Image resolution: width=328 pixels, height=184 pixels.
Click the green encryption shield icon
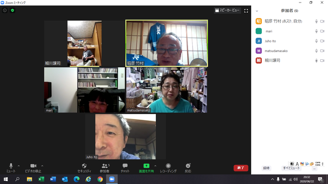pos(12,10)
